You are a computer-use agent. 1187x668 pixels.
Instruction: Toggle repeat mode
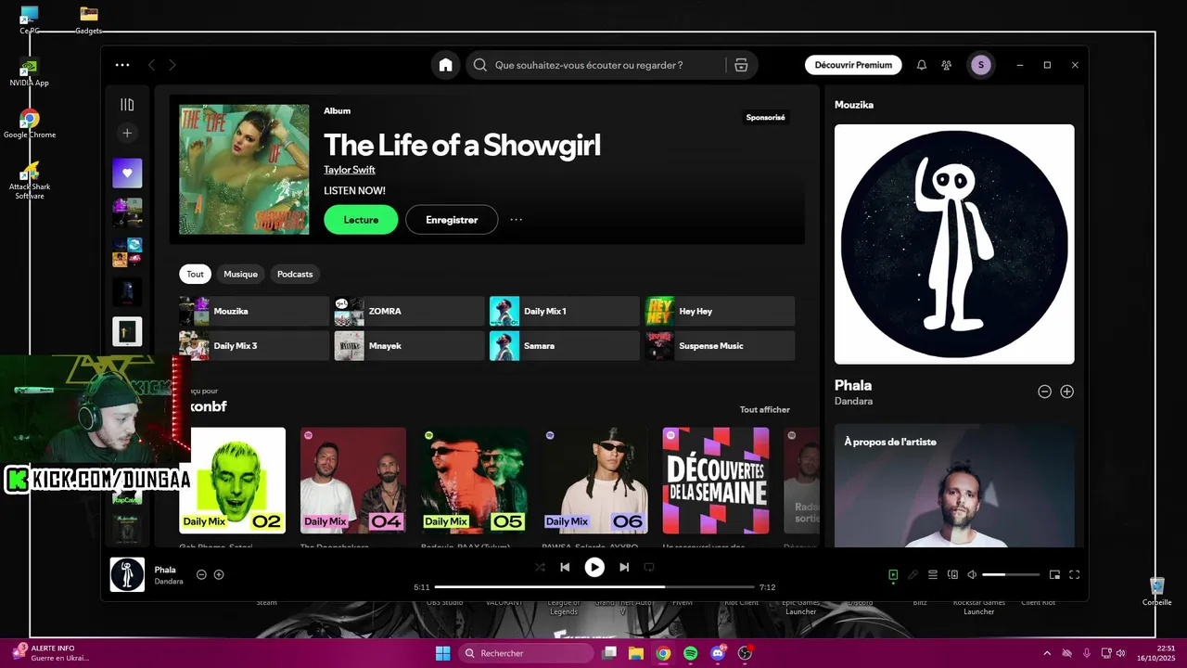649,567
